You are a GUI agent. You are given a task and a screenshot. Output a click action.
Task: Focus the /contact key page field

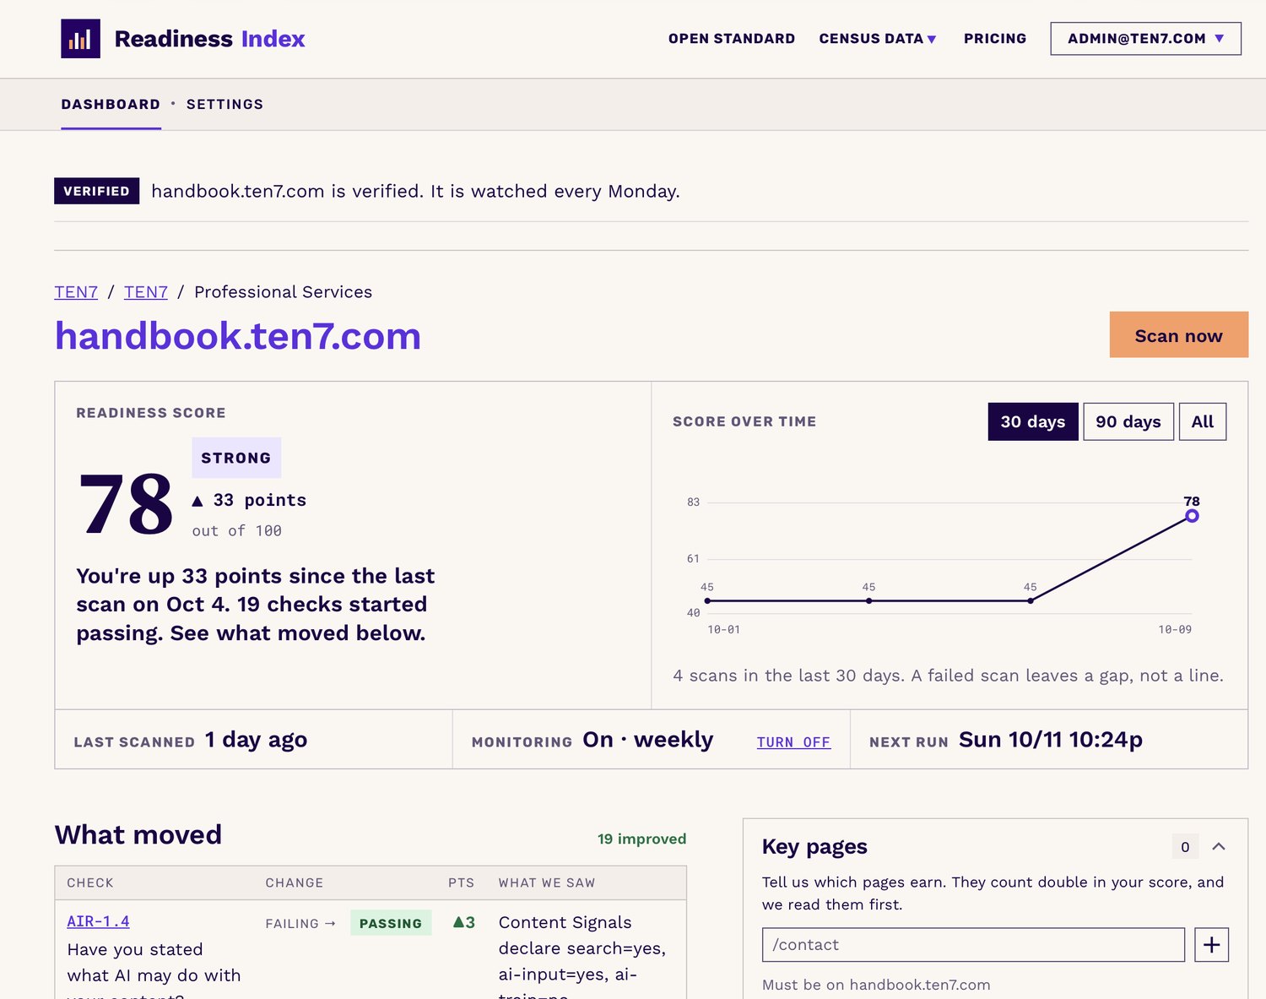tap(973, 944)
